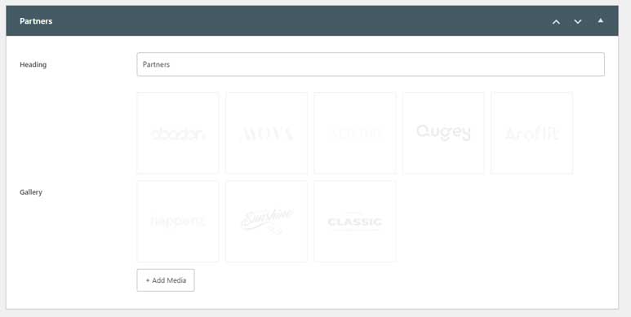Select the abadon logo thumbnail
This screenshot has width=631, height=317.
(178, 133)
